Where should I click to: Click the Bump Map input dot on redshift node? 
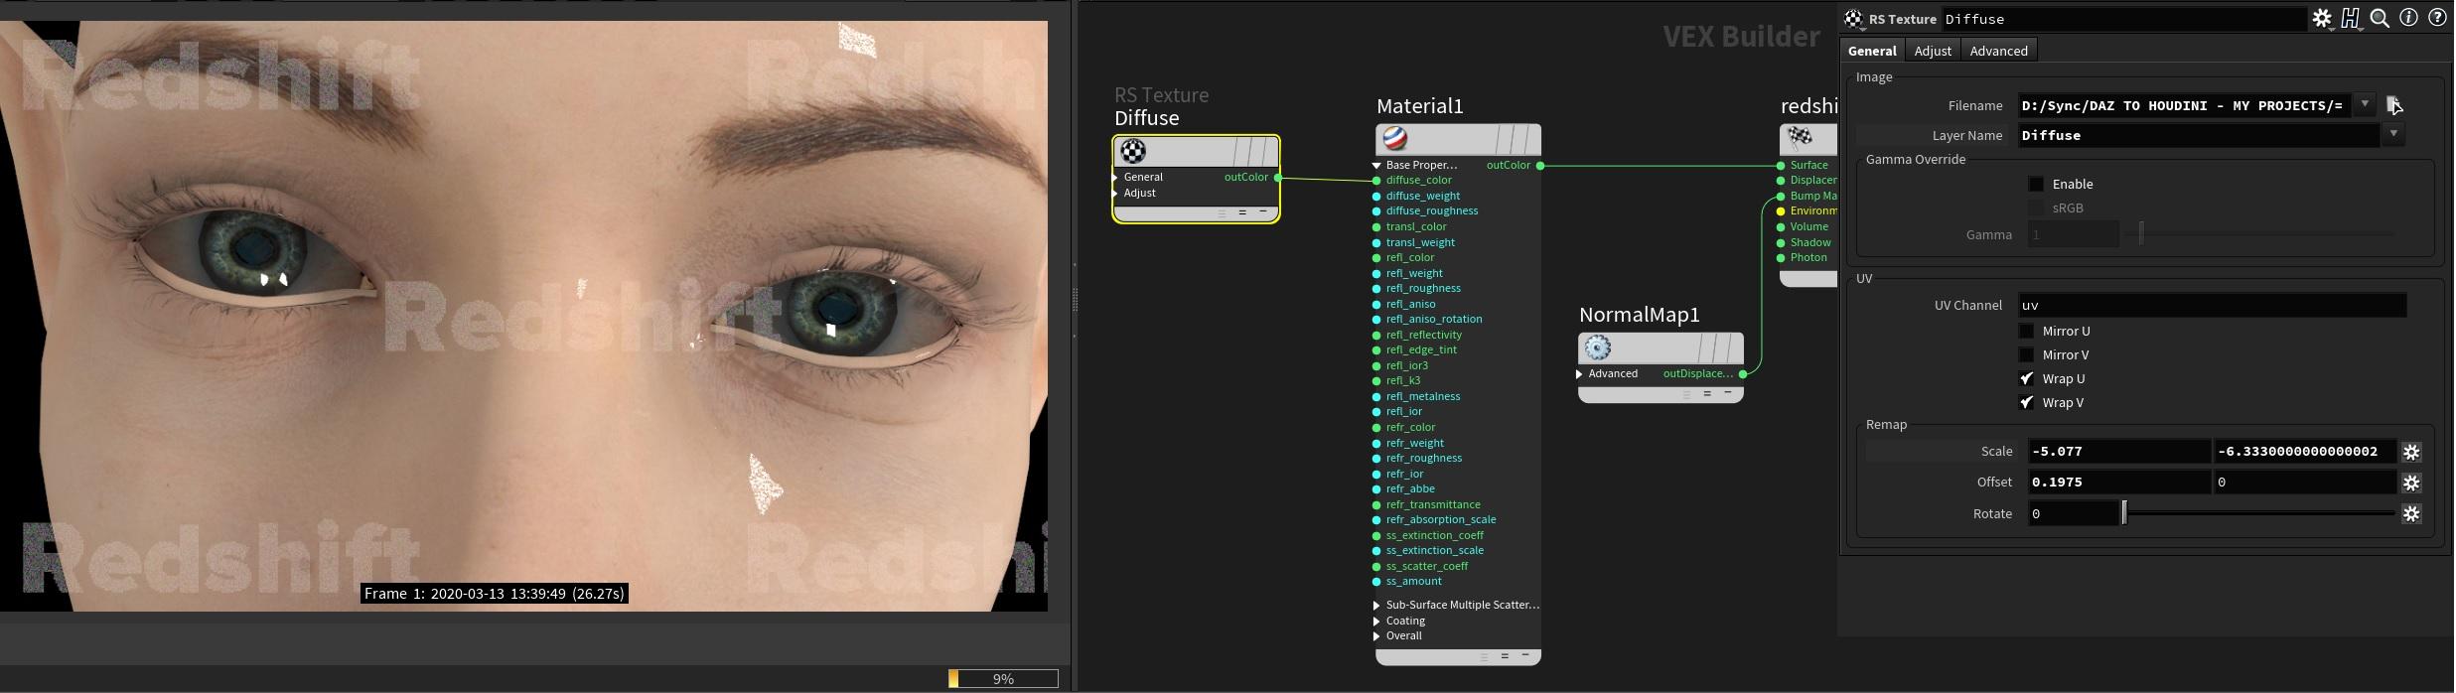click(x=1781, y=197)
